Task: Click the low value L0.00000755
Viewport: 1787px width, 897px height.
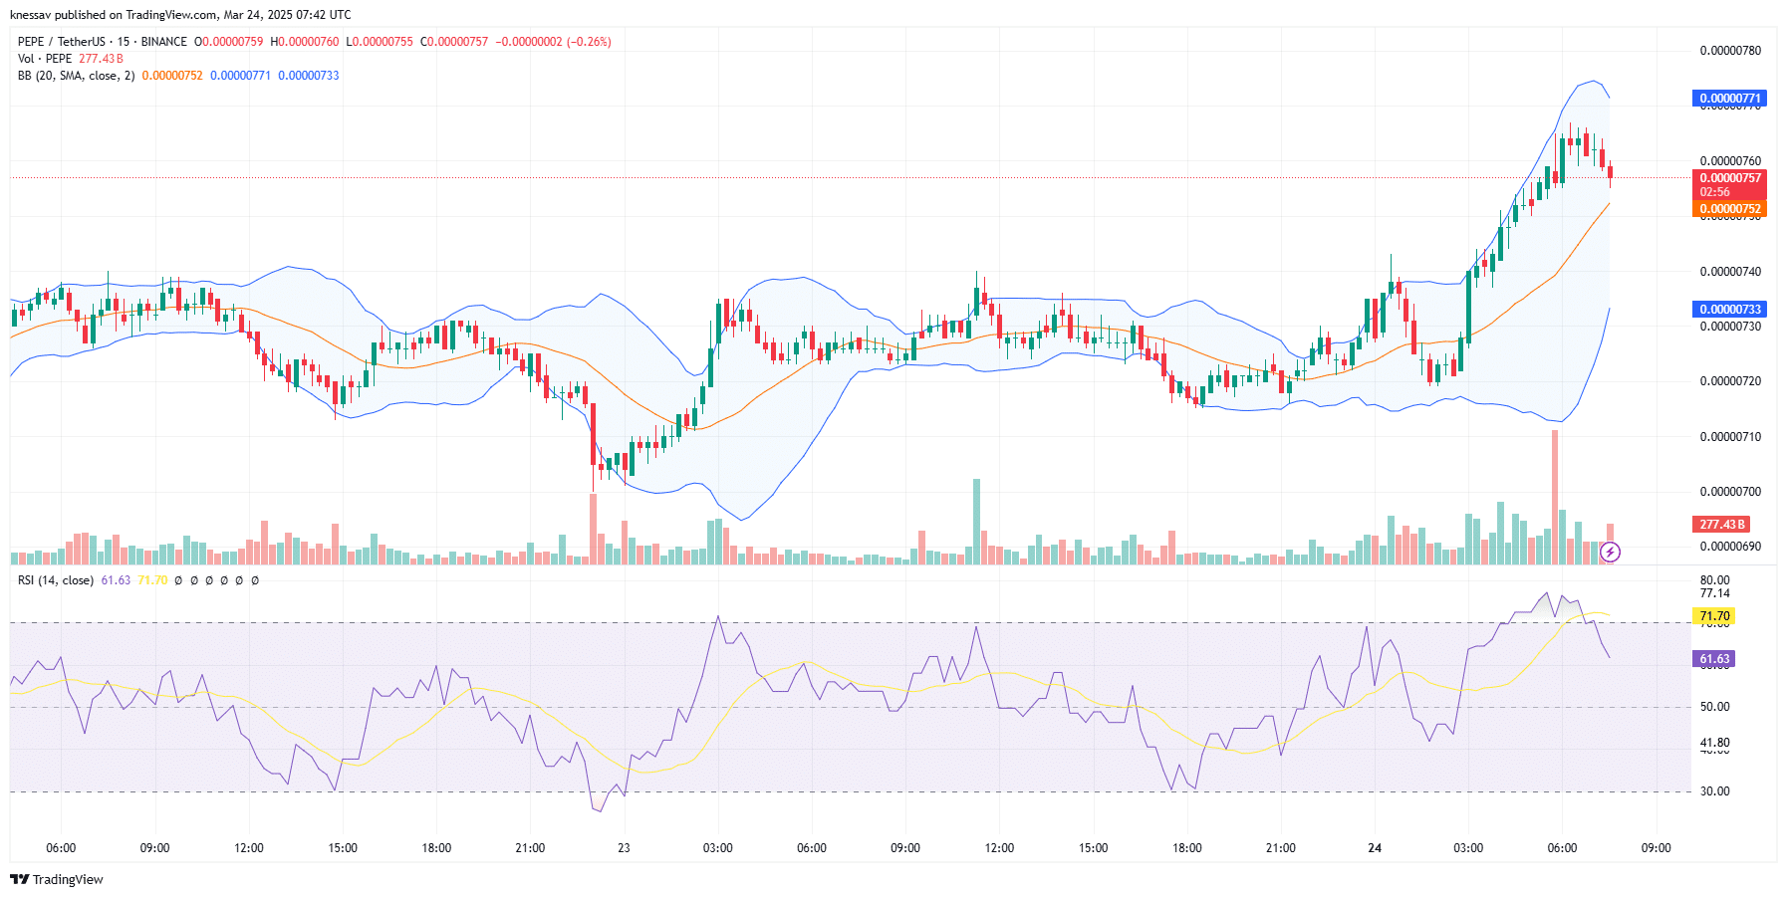Action: (380, 42)
